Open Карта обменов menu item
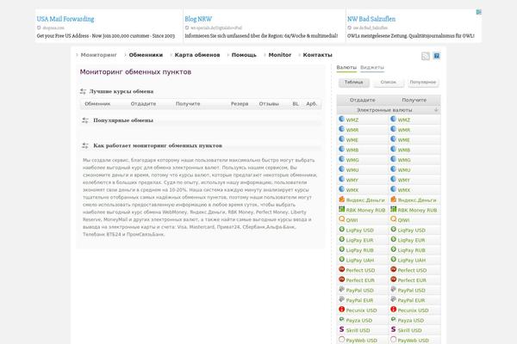This screenshot has height=344, width=517. pyautogui.click(x=197, y=55)
